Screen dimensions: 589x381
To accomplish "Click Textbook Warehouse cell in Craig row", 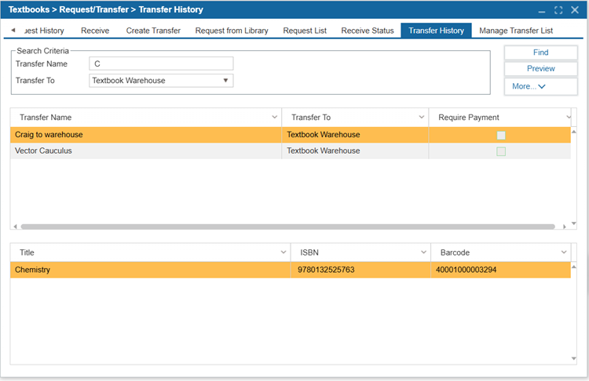I will pos(355,135).
